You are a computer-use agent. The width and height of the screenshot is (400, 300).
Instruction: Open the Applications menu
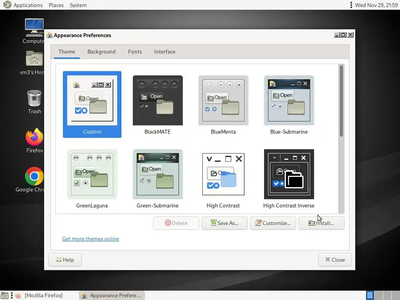(28, 5)
